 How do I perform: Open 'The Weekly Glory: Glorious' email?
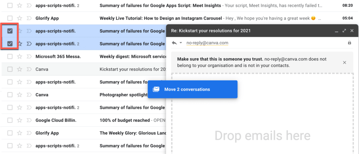[x=132, y=133]
